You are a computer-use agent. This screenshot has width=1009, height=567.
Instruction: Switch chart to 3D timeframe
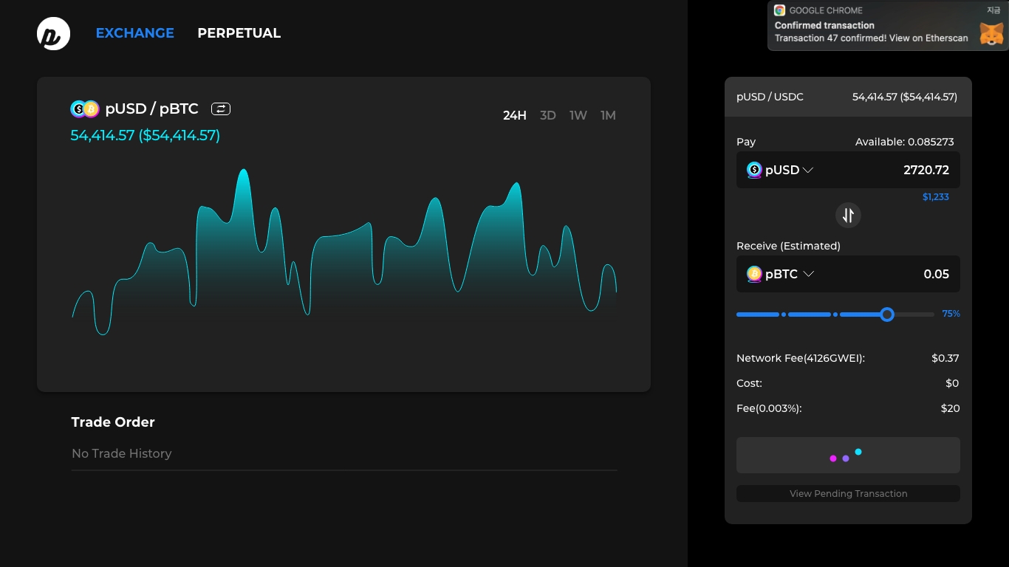tap(547, 115)
